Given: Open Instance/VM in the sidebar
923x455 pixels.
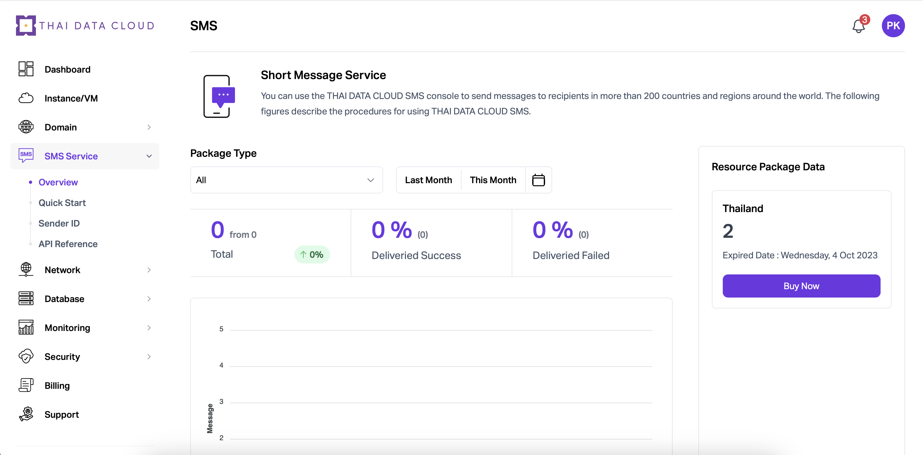Looking at the screenshot, I should pyautogui.click(x=85, y=98).
